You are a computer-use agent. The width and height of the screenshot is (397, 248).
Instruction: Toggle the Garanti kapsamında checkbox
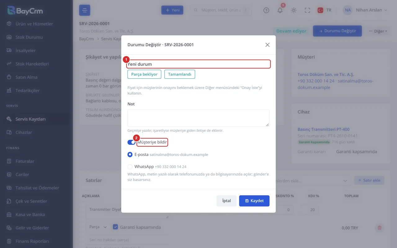coord(115,227)
